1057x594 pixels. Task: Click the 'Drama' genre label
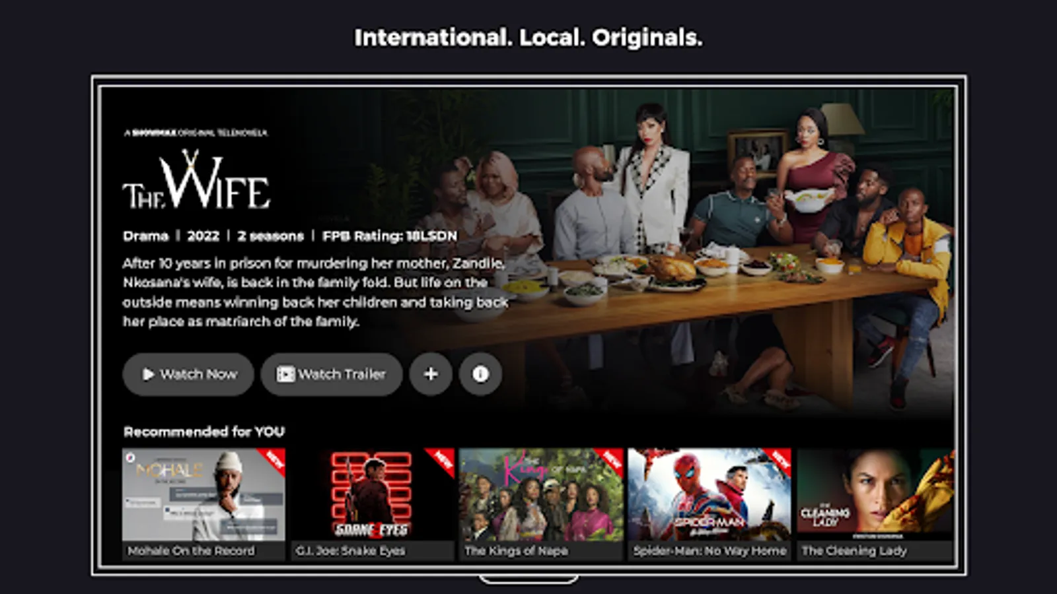(146, 236)
